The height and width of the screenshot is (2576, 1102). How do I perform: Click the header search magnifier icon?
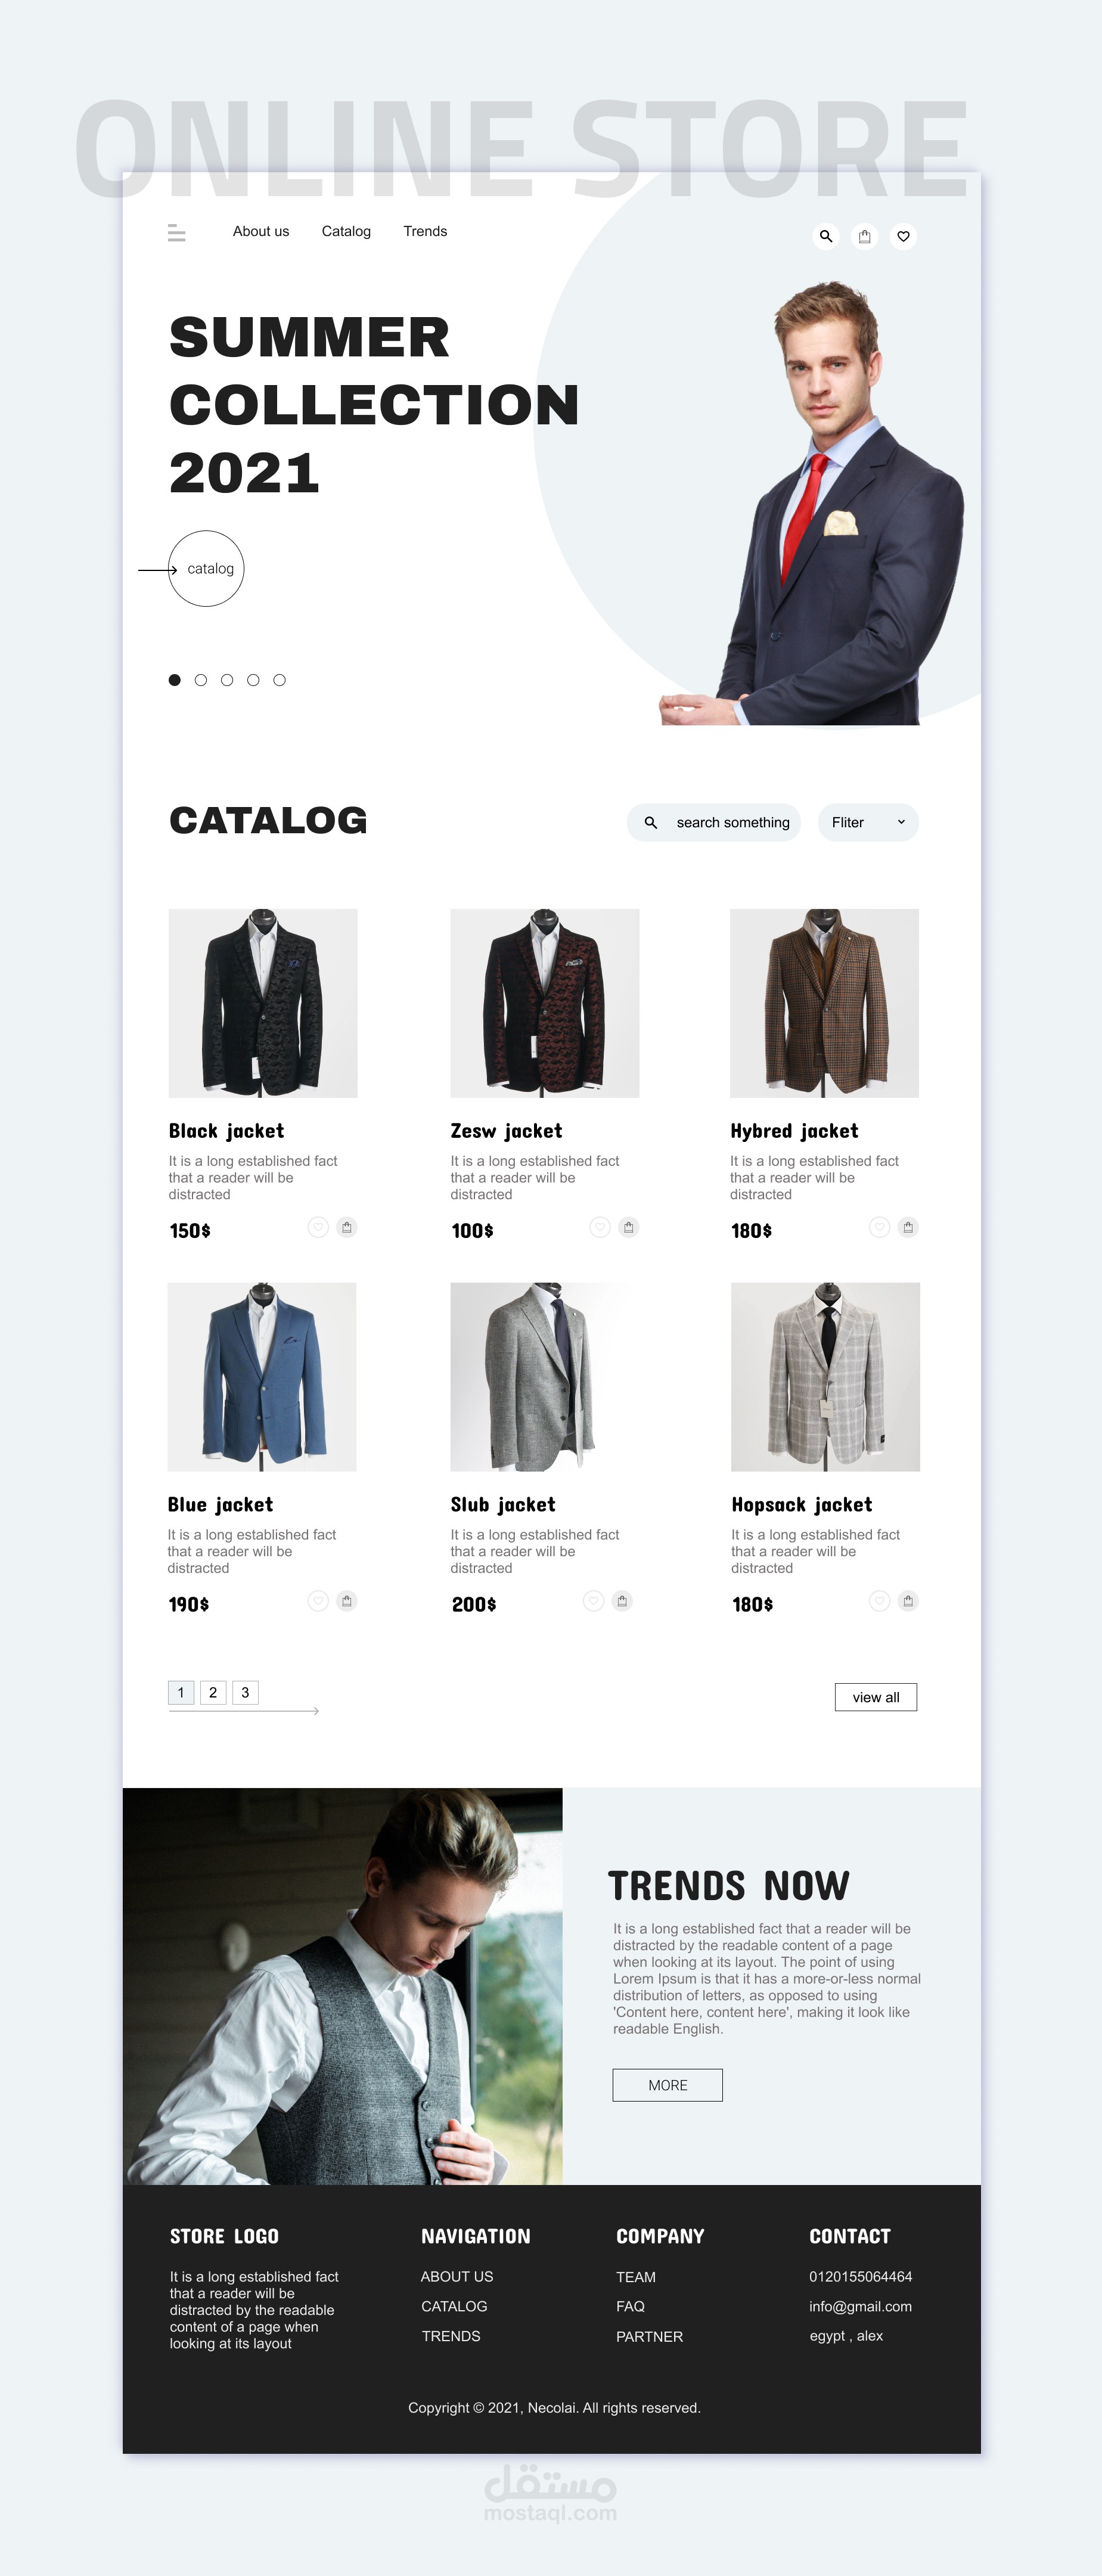pyautogui.click(x=826, y=237)
